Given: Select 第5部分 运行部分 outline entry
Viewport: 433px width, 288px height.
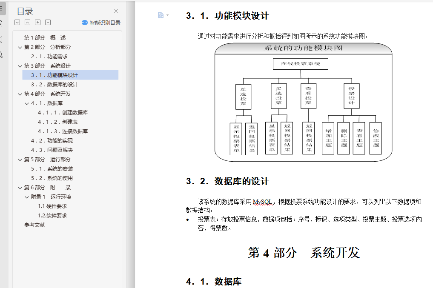Looking at the screenshot, I should (47, 159).
